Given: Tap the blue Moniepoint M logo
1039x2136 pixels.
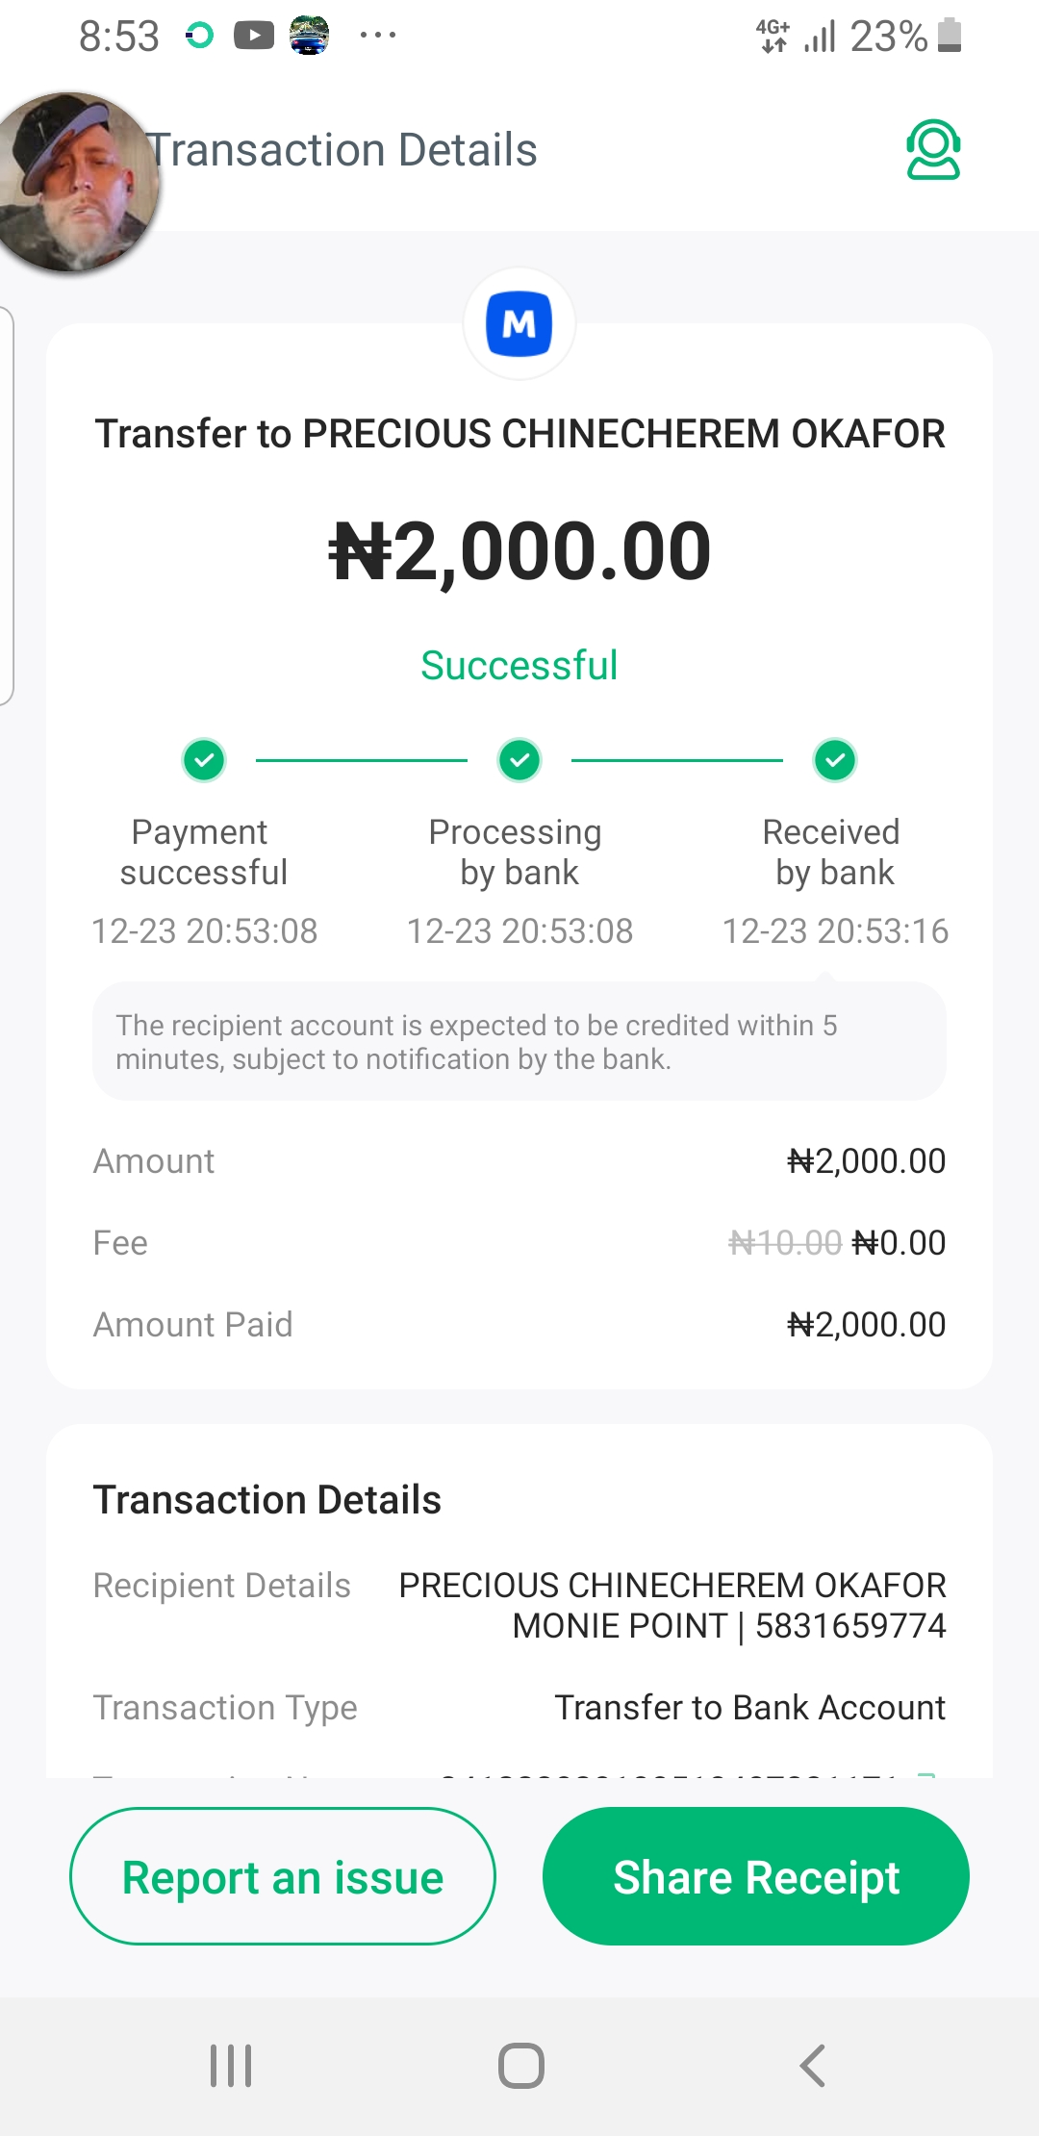Looking at the screenshot, I should coord(519,324).
